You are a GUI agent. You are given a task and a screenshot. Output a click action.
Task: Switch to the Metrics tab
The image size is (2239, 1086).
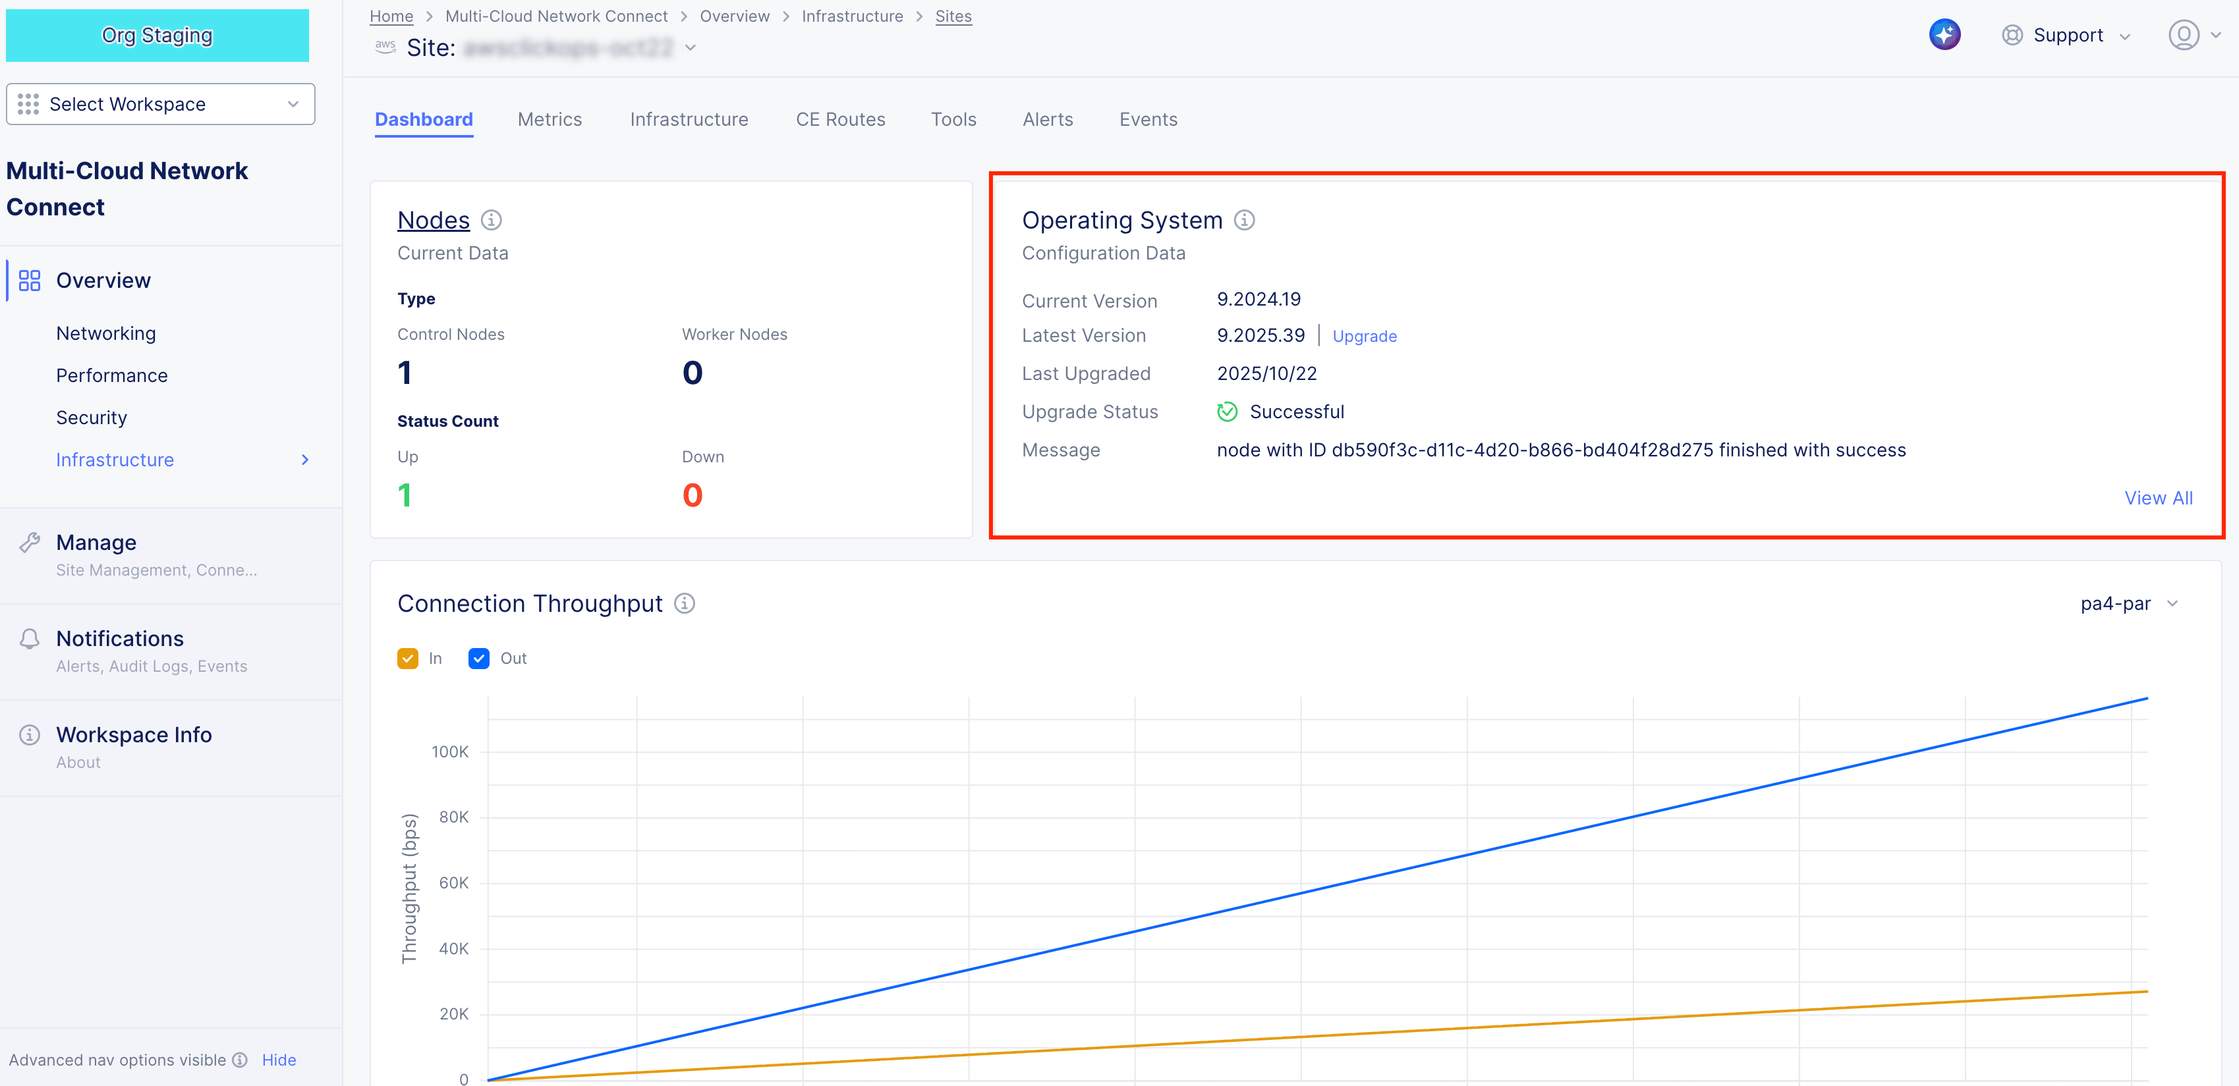tap(550, 119)
